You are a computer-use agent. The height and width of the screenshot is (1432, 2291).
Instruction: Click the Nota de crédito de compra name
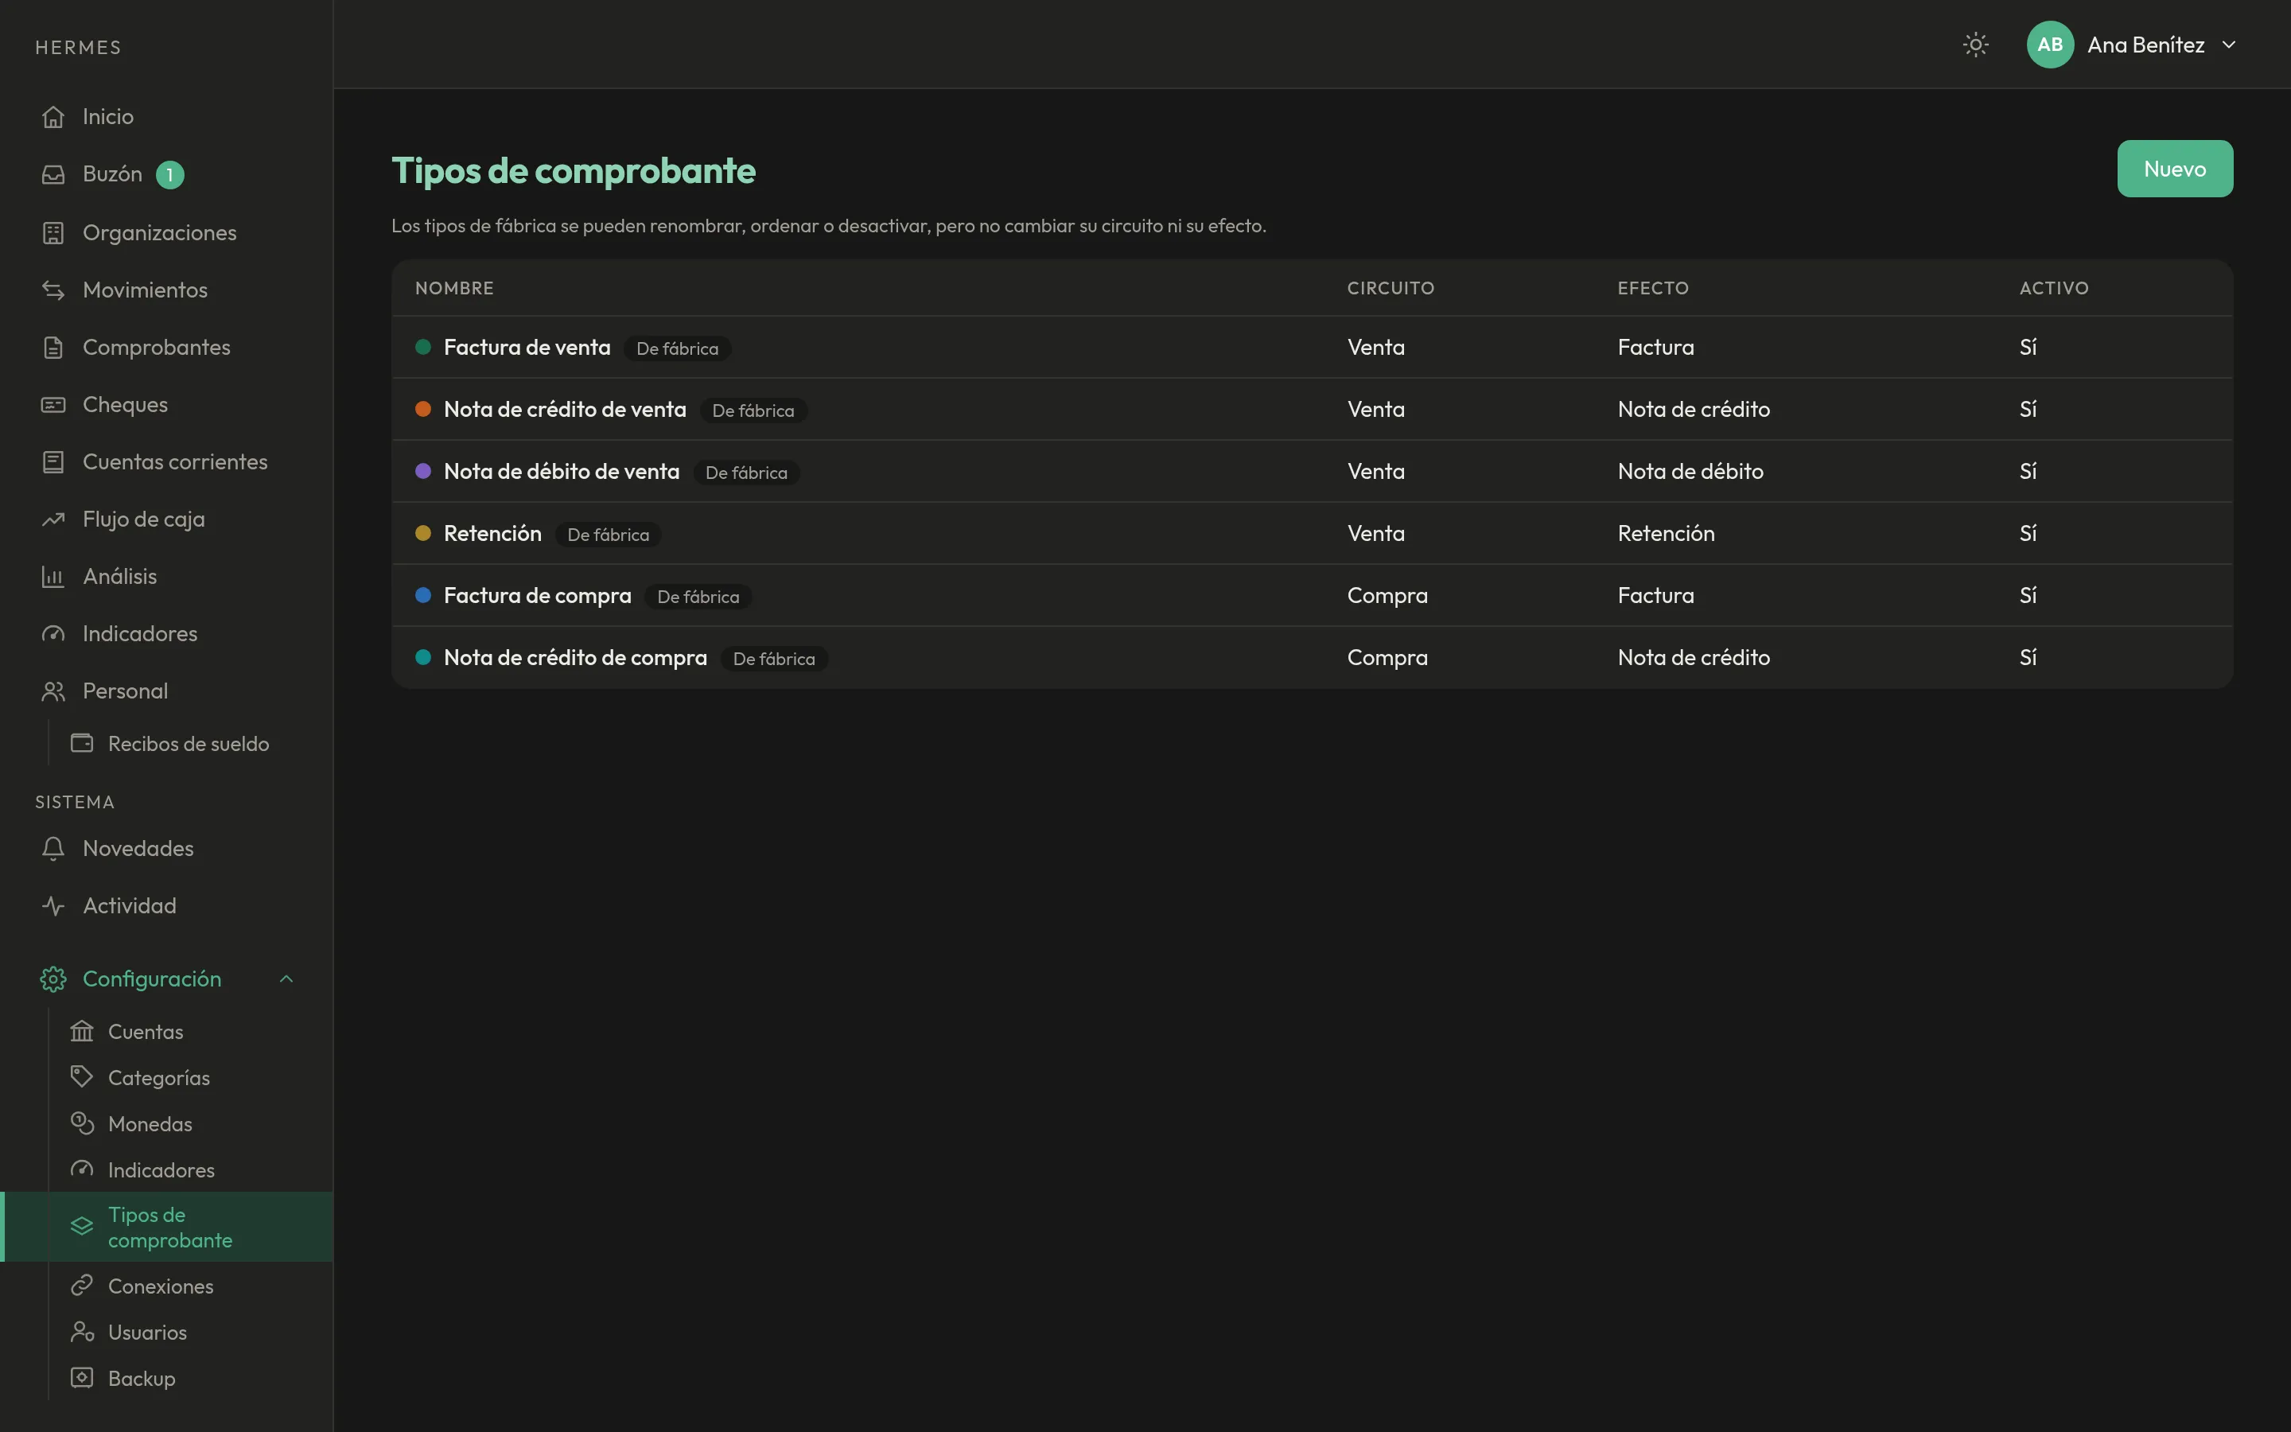click(576, 657)
